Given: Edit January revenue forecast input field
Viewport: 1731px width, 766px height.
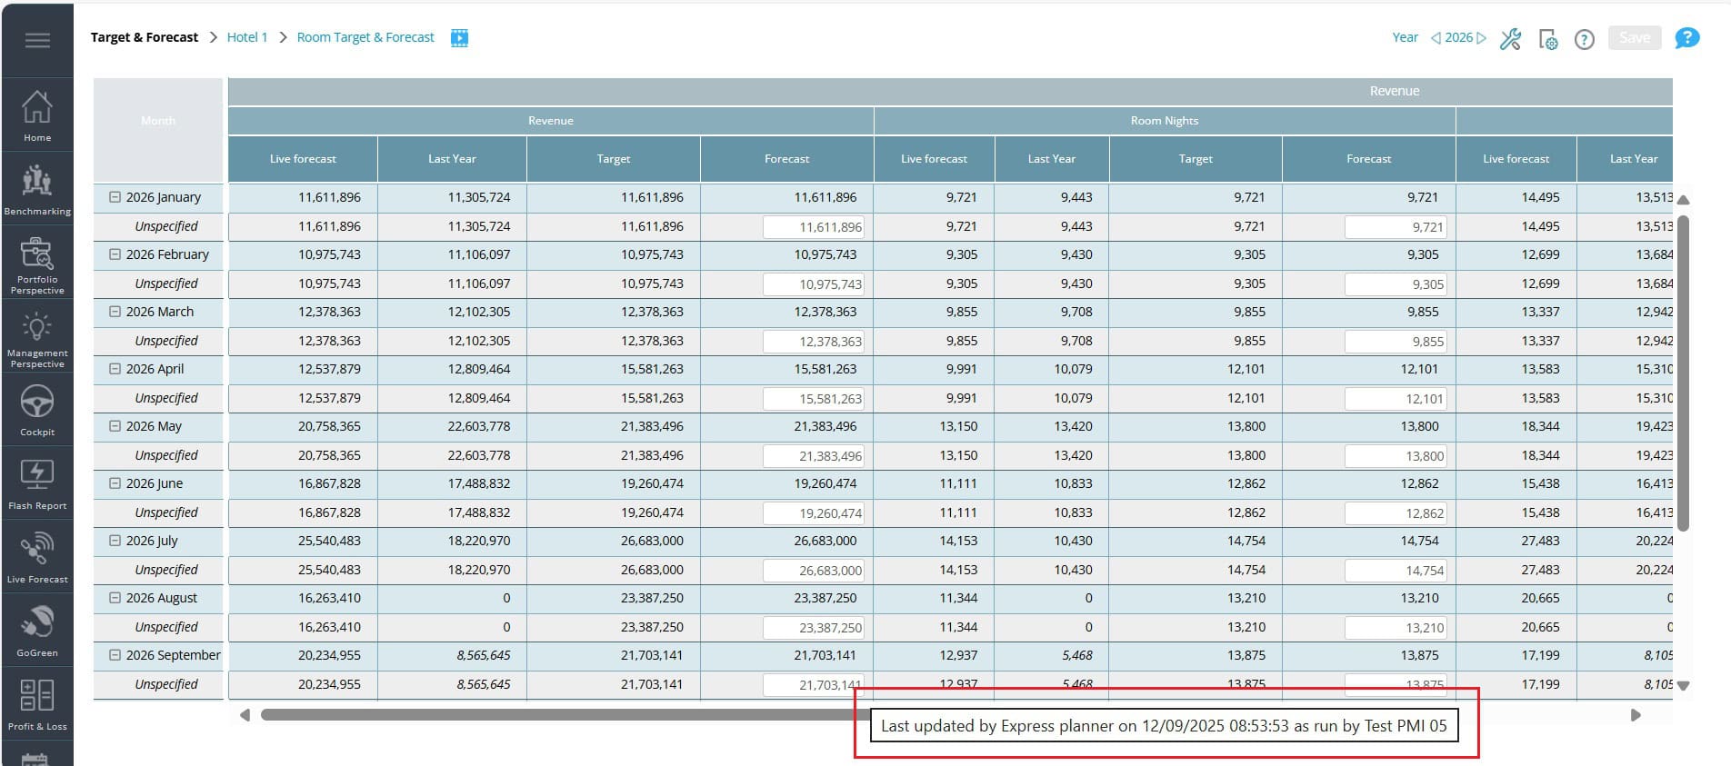Looking at the screenshot, I should click(x=814, y=227).
